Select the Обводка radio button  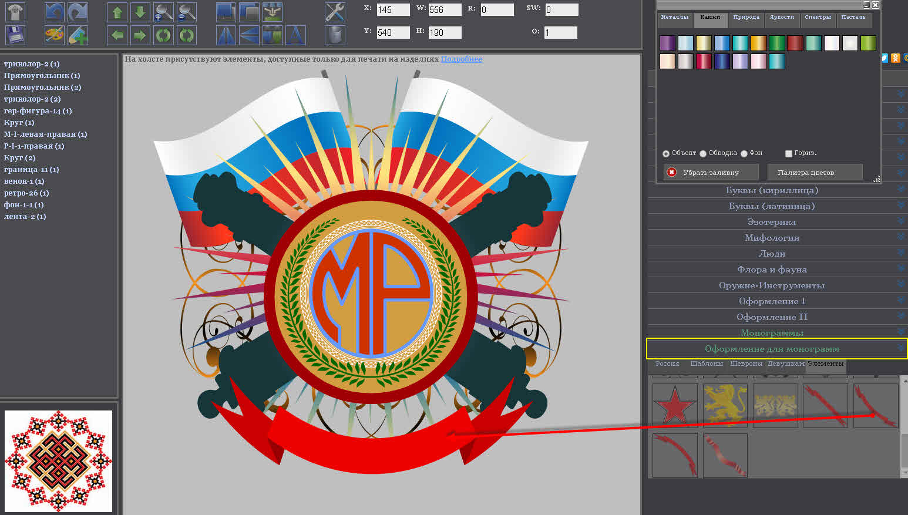(703, 154)
